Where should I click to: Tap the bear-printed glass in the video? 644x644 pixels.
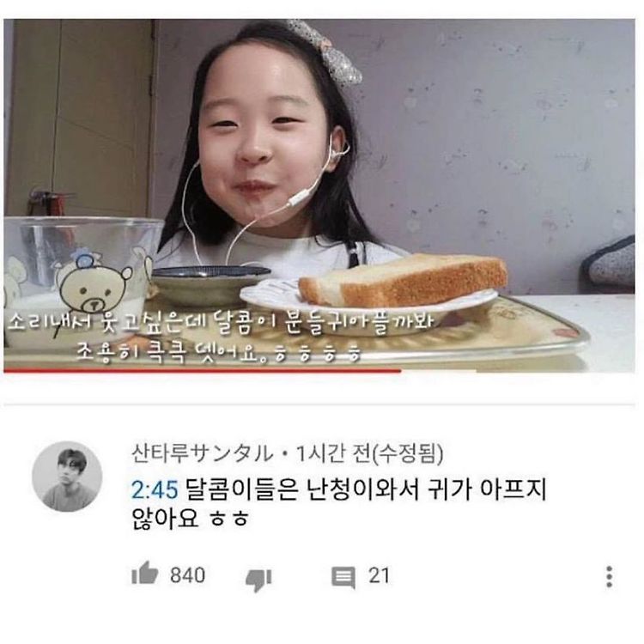(x=80, y=279)
